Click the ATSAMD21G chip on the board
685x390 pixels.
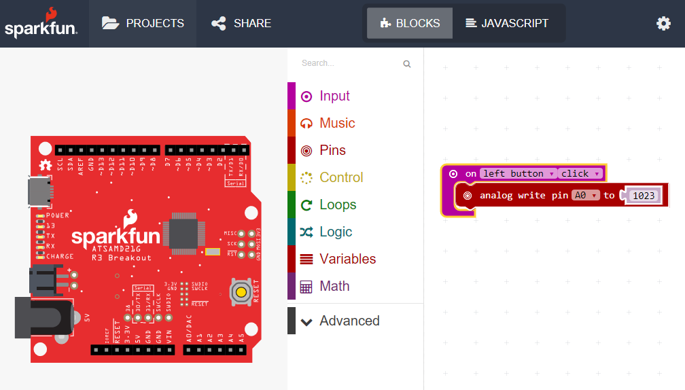(184, 234)
